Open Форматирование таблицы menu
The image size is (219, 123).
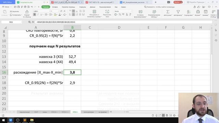[154, 14]
